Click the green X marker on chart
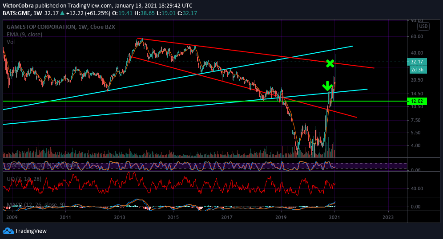Image resolution: width=443 pixels, height=239 pixels. click(330, 63)
